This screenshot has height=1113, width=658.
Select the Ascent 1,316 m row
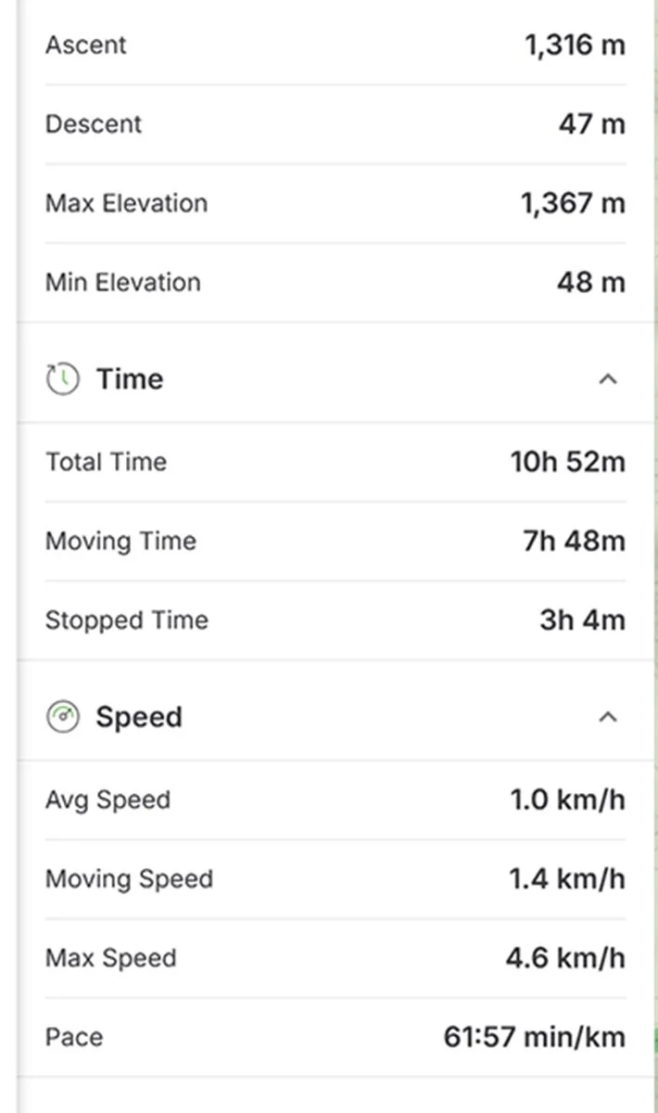(x=335, y=45)
